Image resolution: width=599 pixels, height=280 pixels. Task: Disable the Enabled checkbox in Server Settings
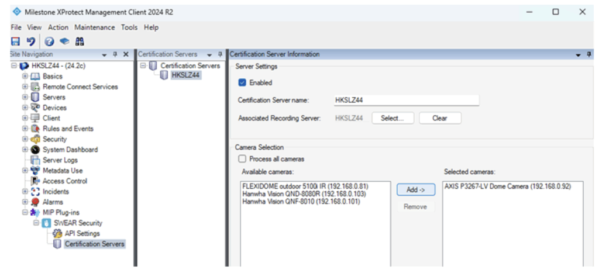point(242,83)
